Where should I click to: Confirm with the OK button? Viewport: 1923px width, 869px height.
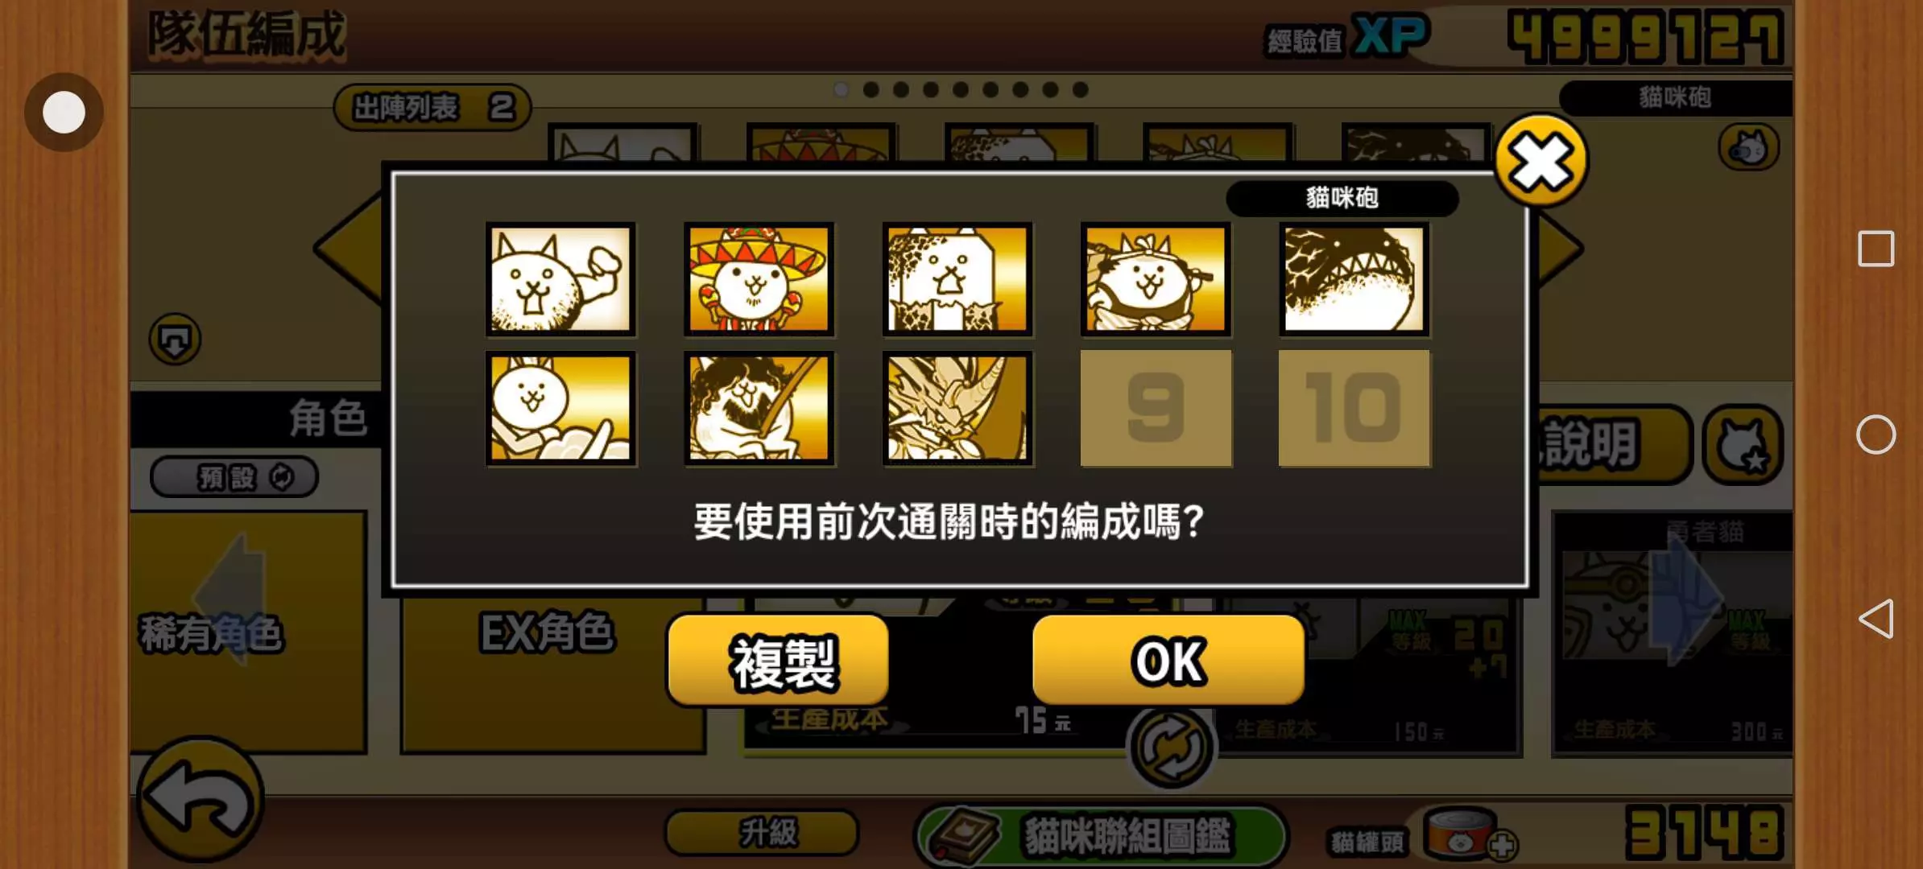pyautogui.click(x=1168, y=661)
